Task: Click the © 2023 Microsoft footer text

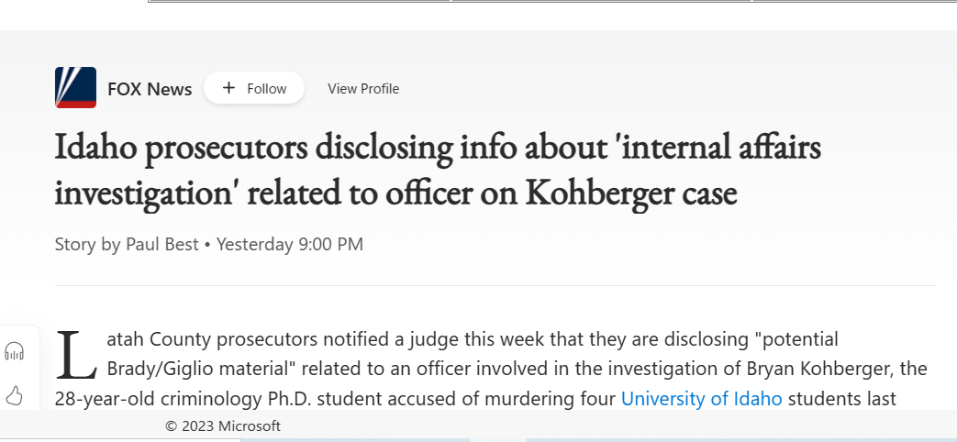Action: click(x=223, y=426)
